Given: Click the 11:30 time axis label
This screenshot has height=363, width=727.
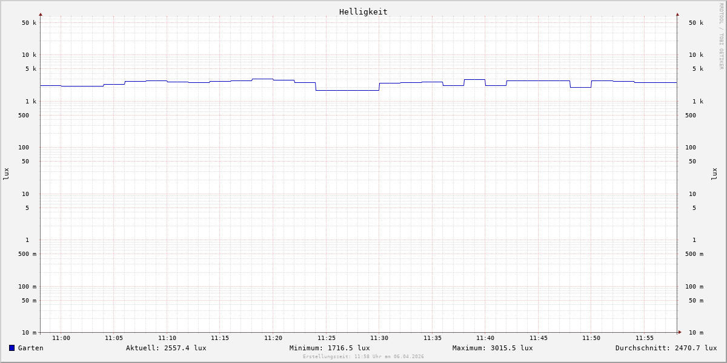Looking at the screenshot, I should [x=379, y=338].
